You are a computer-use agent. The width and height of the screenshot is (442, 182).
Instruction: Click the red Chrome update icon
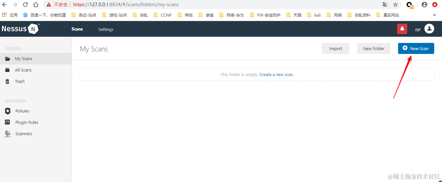pyautogui.click(x=435, y=5)
